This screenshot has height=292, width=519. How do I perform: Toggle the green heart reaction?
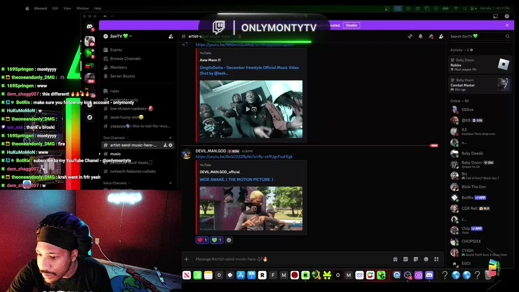pyautogui.click(x=217, y=240)
